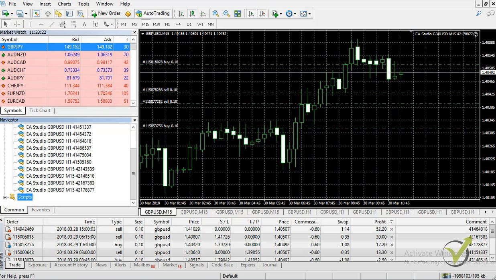Open the Charts menu
496x280 pixels.
click(x=64, y=4)
